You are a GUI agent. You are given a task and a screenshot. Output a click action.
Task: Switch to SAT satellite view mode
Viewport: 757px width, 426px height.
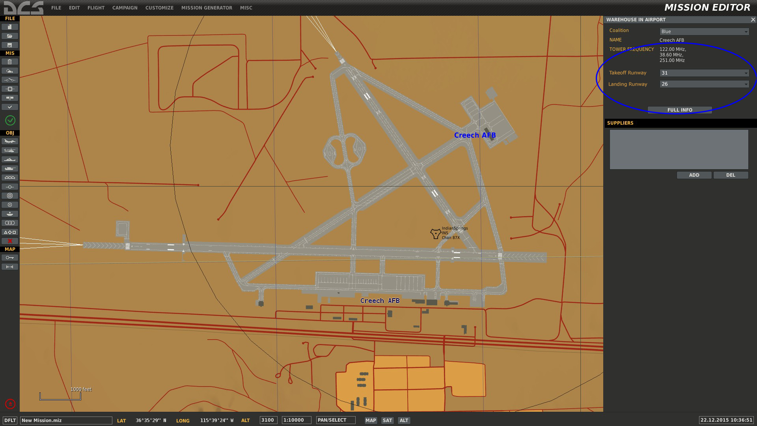(x=388, y=420)
